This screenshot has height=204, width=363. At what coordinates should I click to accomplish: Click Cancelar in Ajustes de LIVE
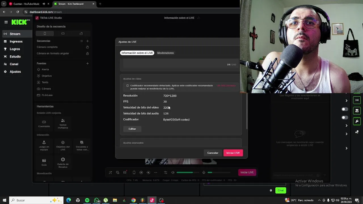pyautogui.click(x=213, y=153)
